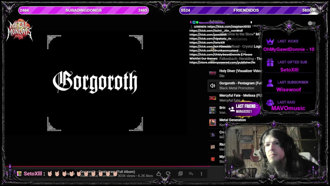Click the Last Kicks crown icon

pos(270,41)
